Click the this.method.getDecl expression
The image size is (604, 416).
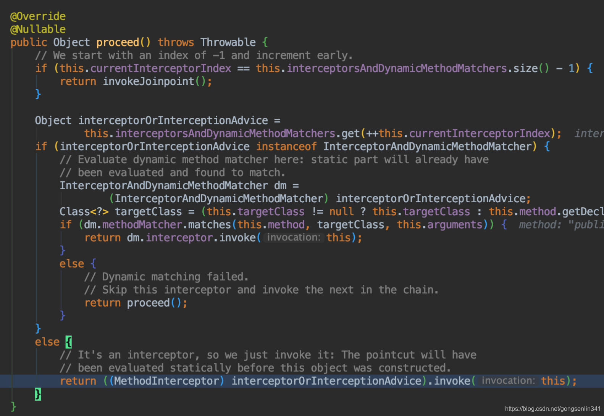coord(546,212)
